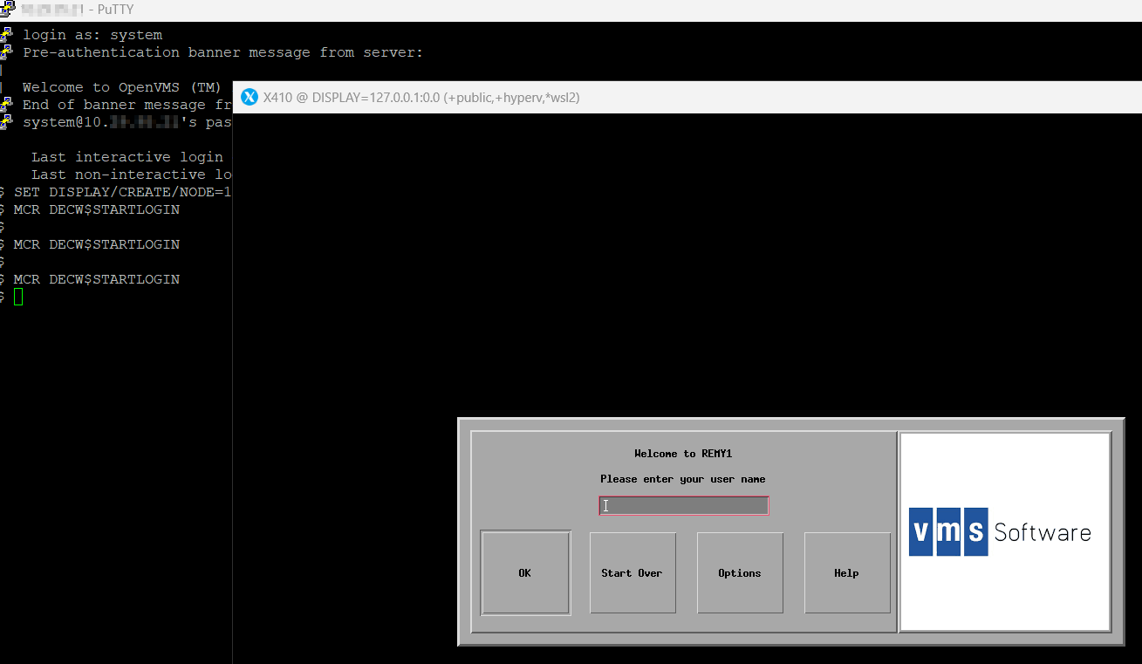
Task: Click the SET DISPLAY/CREATE/NODE command line
Action: tap(122, 192)
